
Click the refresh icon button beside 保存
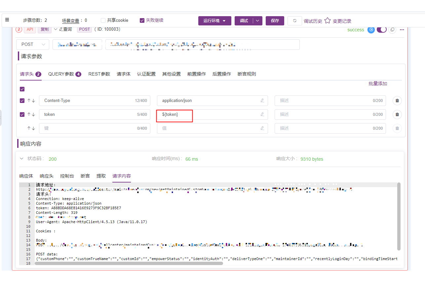(x=294, y=21)
